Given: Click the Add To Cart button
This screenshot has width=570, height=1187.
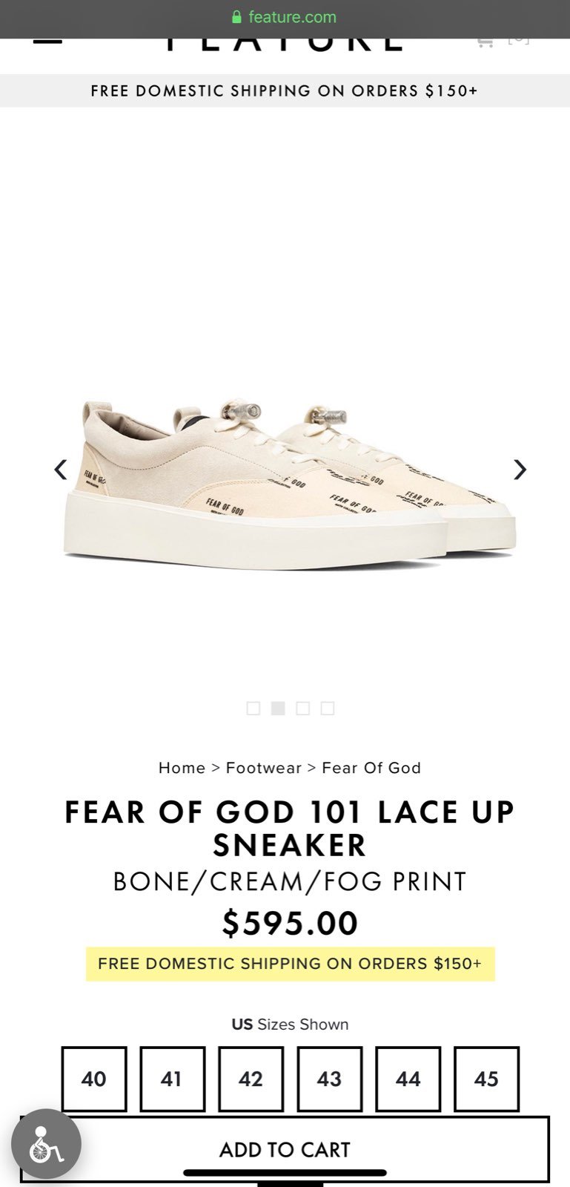Looking at the screenshot, I should click(x=285, y=1149).
